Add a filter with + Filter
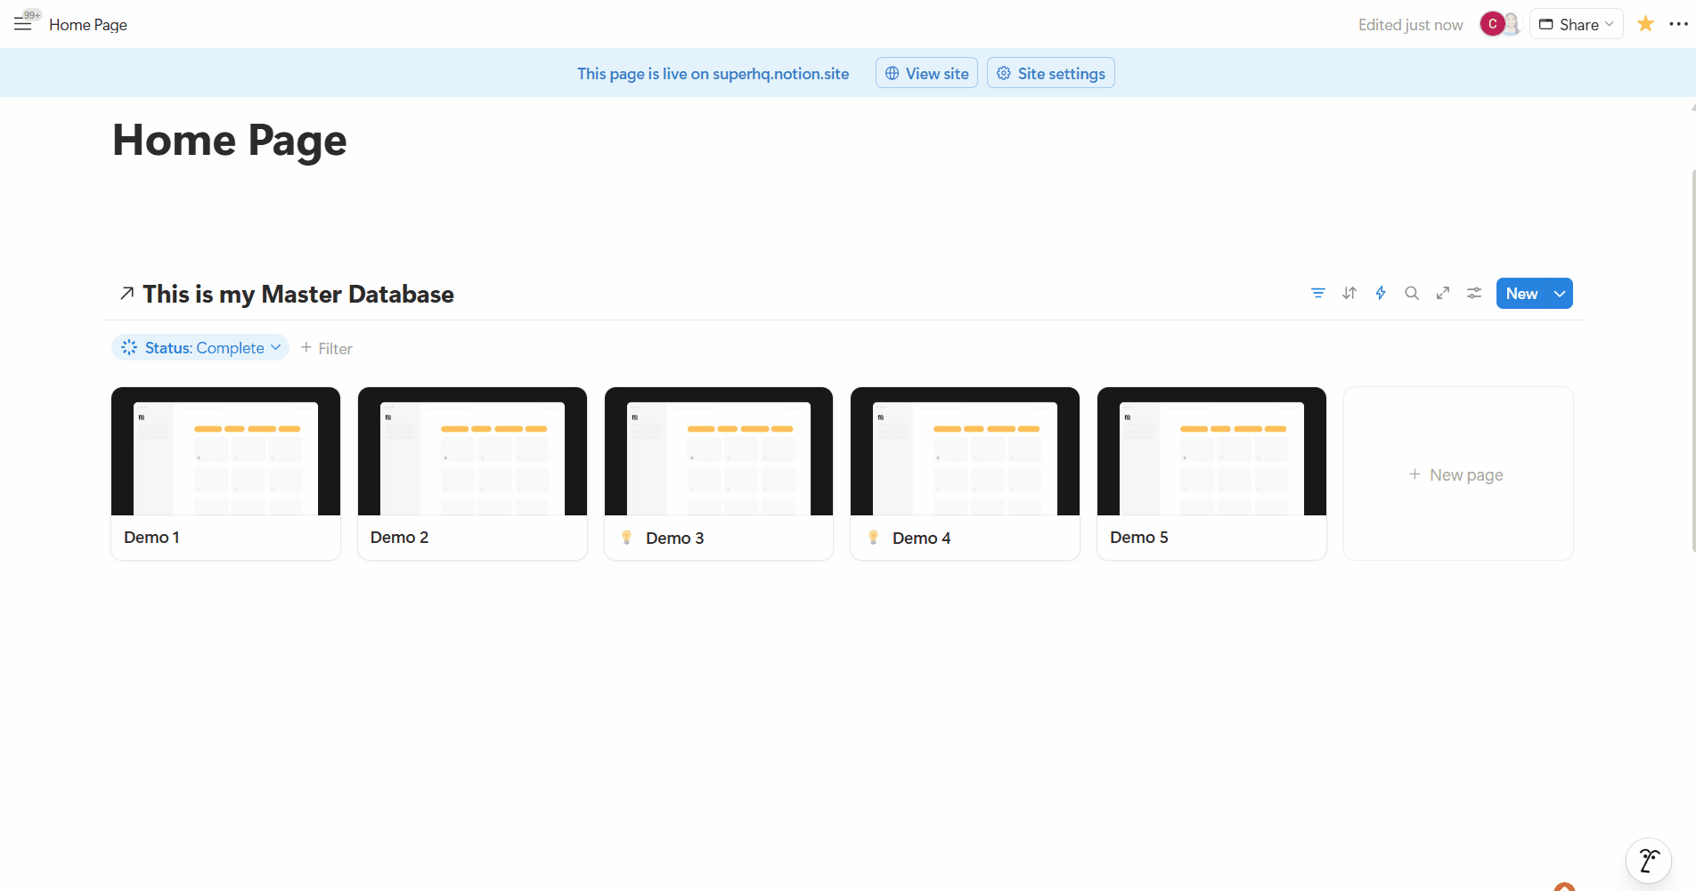The image size is (1696, 891). (326, 348)
